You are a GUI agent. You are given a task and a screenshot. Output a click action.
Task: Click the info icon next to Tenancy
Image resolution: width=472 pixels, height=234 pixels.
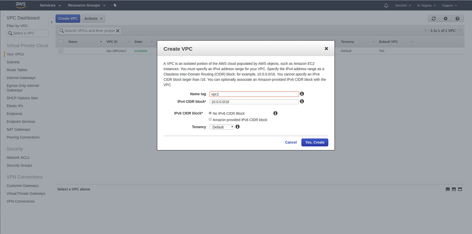point(237,127)
